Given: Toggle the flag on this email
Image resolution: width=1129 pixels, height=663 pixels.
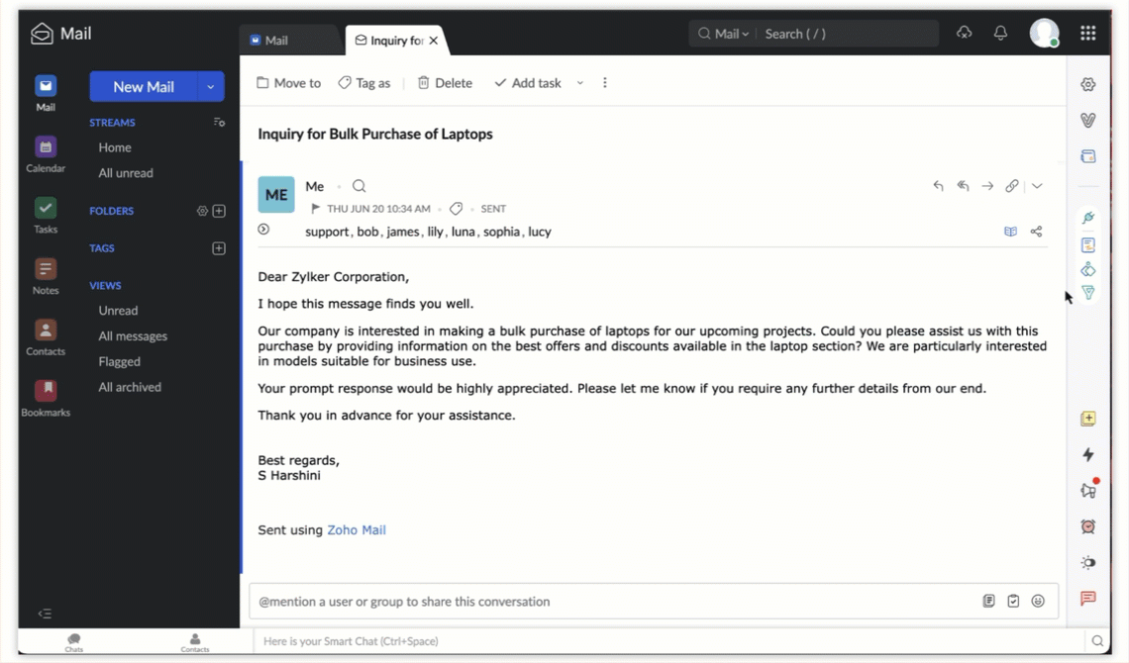Looking at the screenshot, I should click(316, 209).
